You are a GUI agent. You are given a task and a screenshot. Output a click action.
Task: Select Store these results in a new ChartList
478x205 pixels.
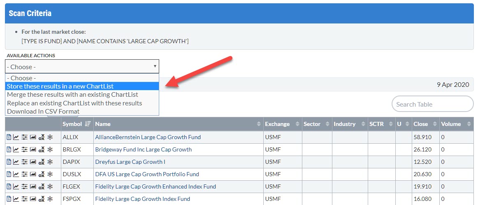coord(60,86)
